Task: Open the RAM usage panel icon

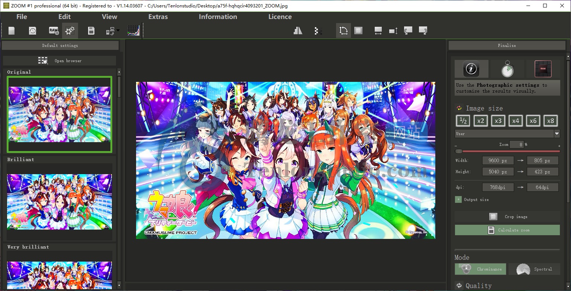Action: pyautogui.click(x=543, y=69)
